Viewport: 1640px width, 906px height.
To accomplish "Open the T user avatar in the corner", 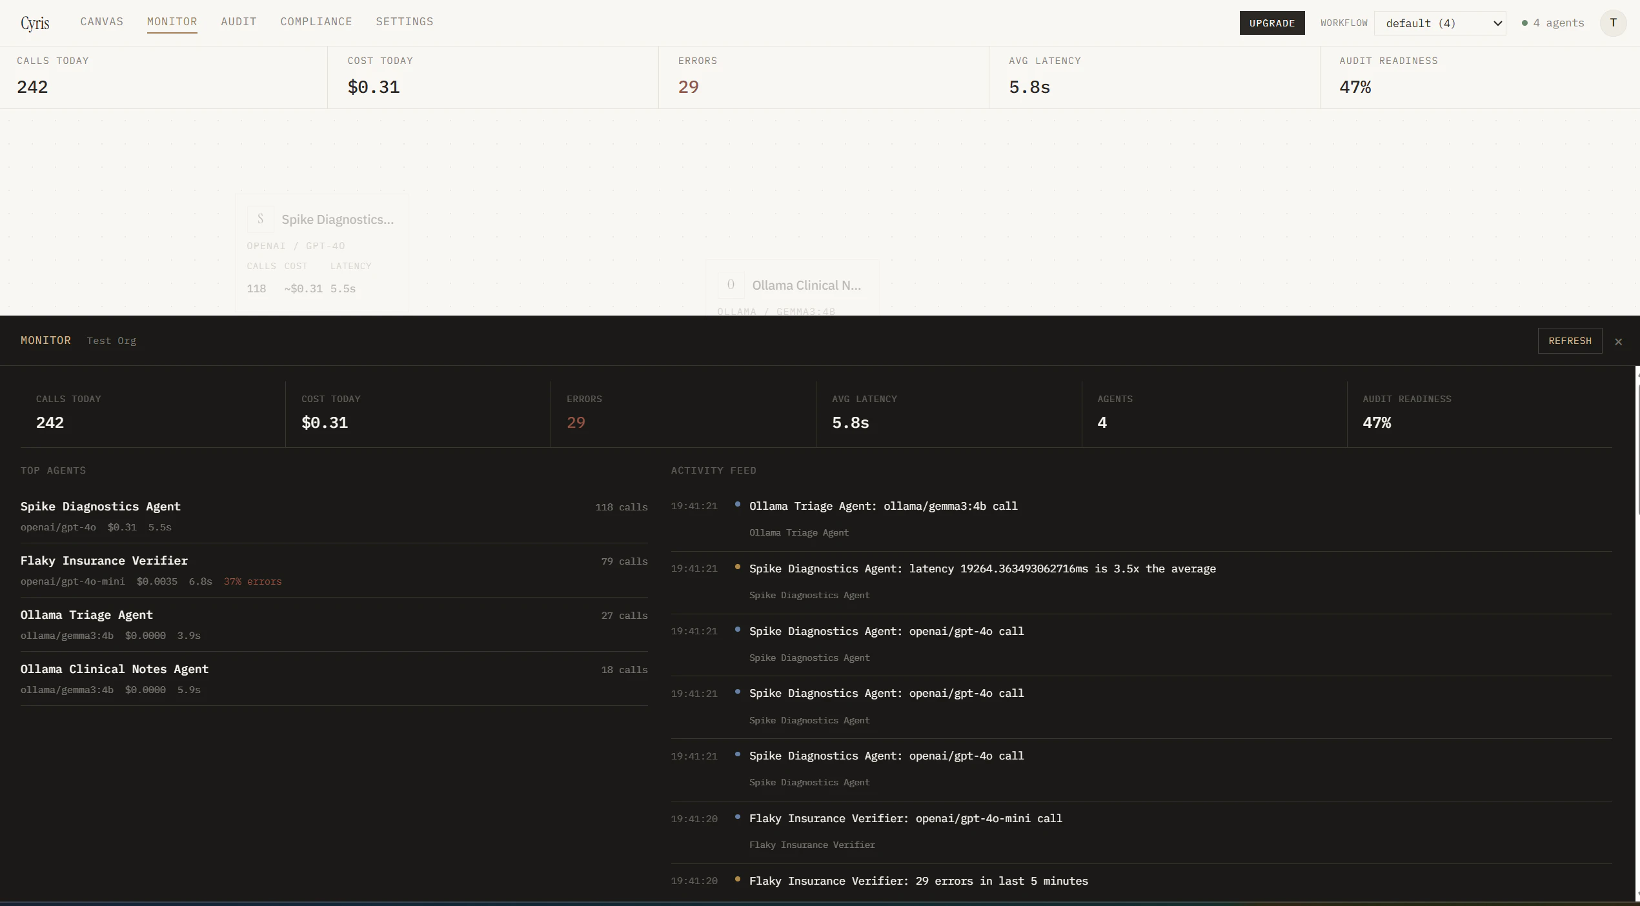I will (1613, 23).
